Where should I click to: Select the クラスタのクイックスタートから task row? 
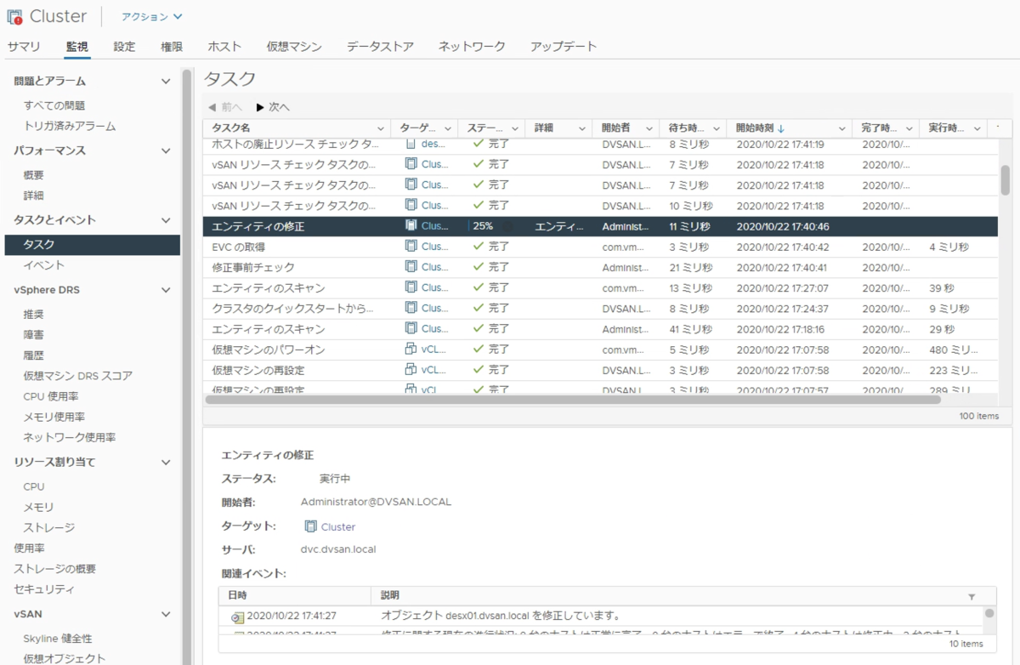coord(601,308)
